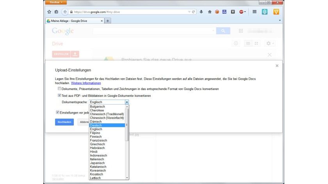Uncheck Text aus PDF- und Bilddateien konvertieren
Image resolution: width=328 pixels, height=184 pixels.
point(59,95)
